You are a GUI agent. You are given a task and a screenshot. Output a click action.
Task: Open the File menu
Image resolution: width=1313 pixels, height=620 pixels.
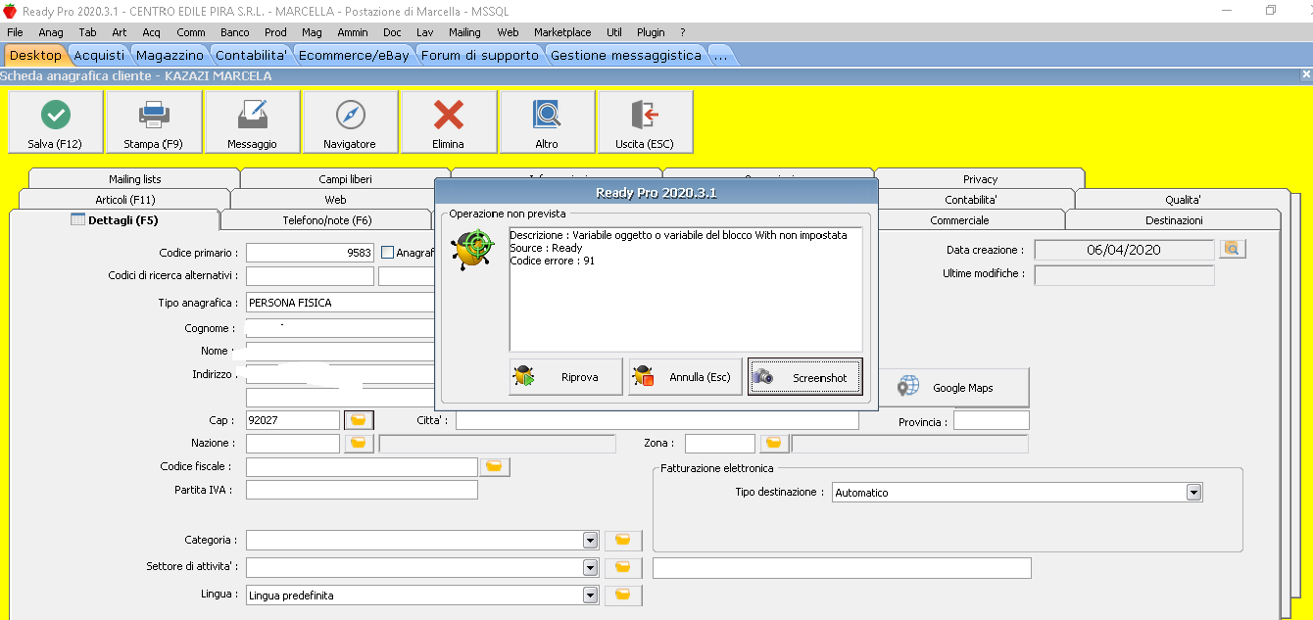[x=15, y=32]
